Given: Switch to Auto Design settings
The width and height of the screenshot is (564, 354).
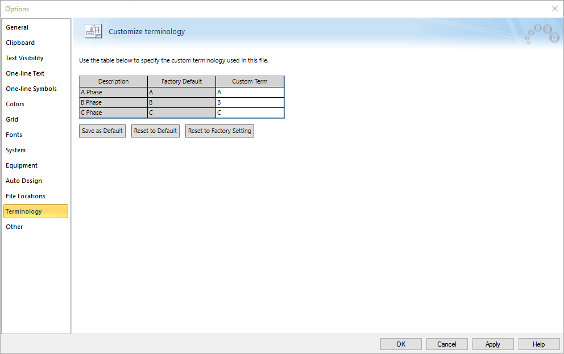Looking at the screenshot, I should coord(24,181).
